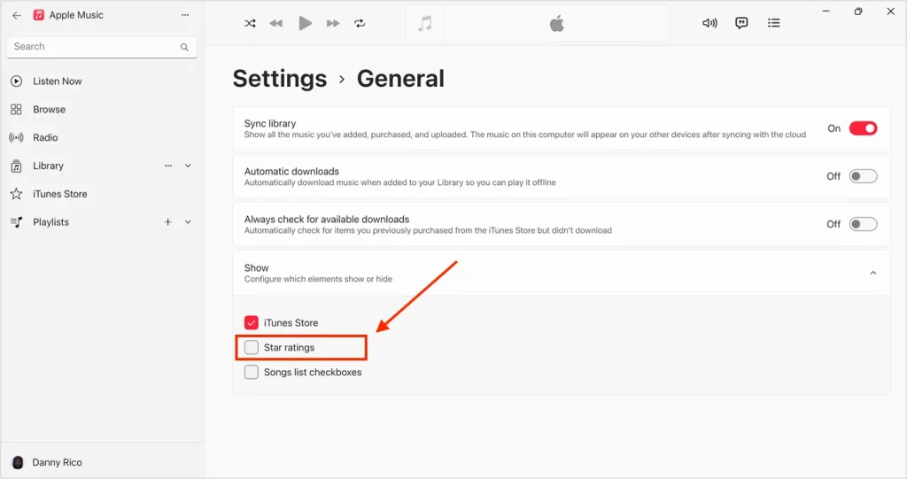Open Radio in the sidebar
Screen dimensions: 907x479
[45, 138]
